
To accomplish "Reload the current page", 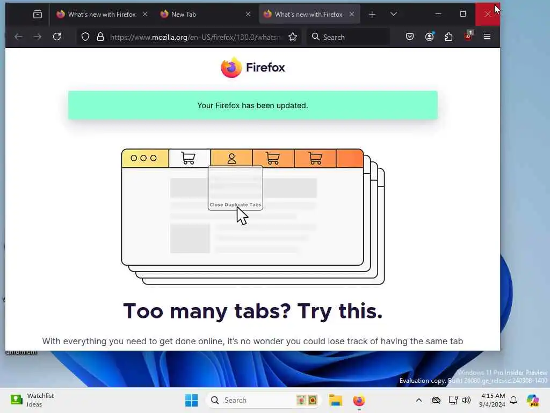I will coord(57,37).
